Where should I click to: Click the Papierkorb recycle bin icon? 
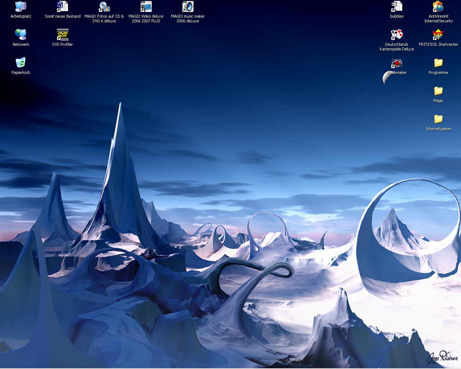tap(21, 63)
